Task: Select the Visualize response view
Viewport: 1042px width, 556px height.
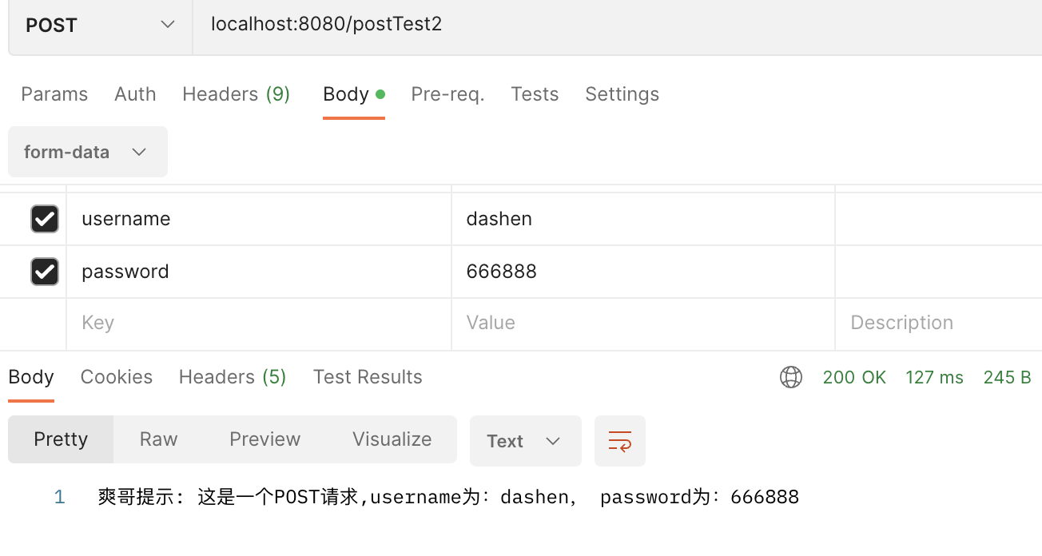Action: [x=392, y=439]
